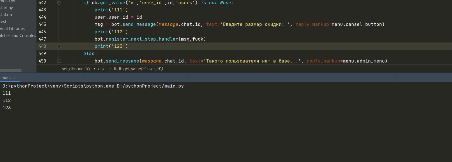
Task: Open stat.db in project tree
Action: click(6, 15)
